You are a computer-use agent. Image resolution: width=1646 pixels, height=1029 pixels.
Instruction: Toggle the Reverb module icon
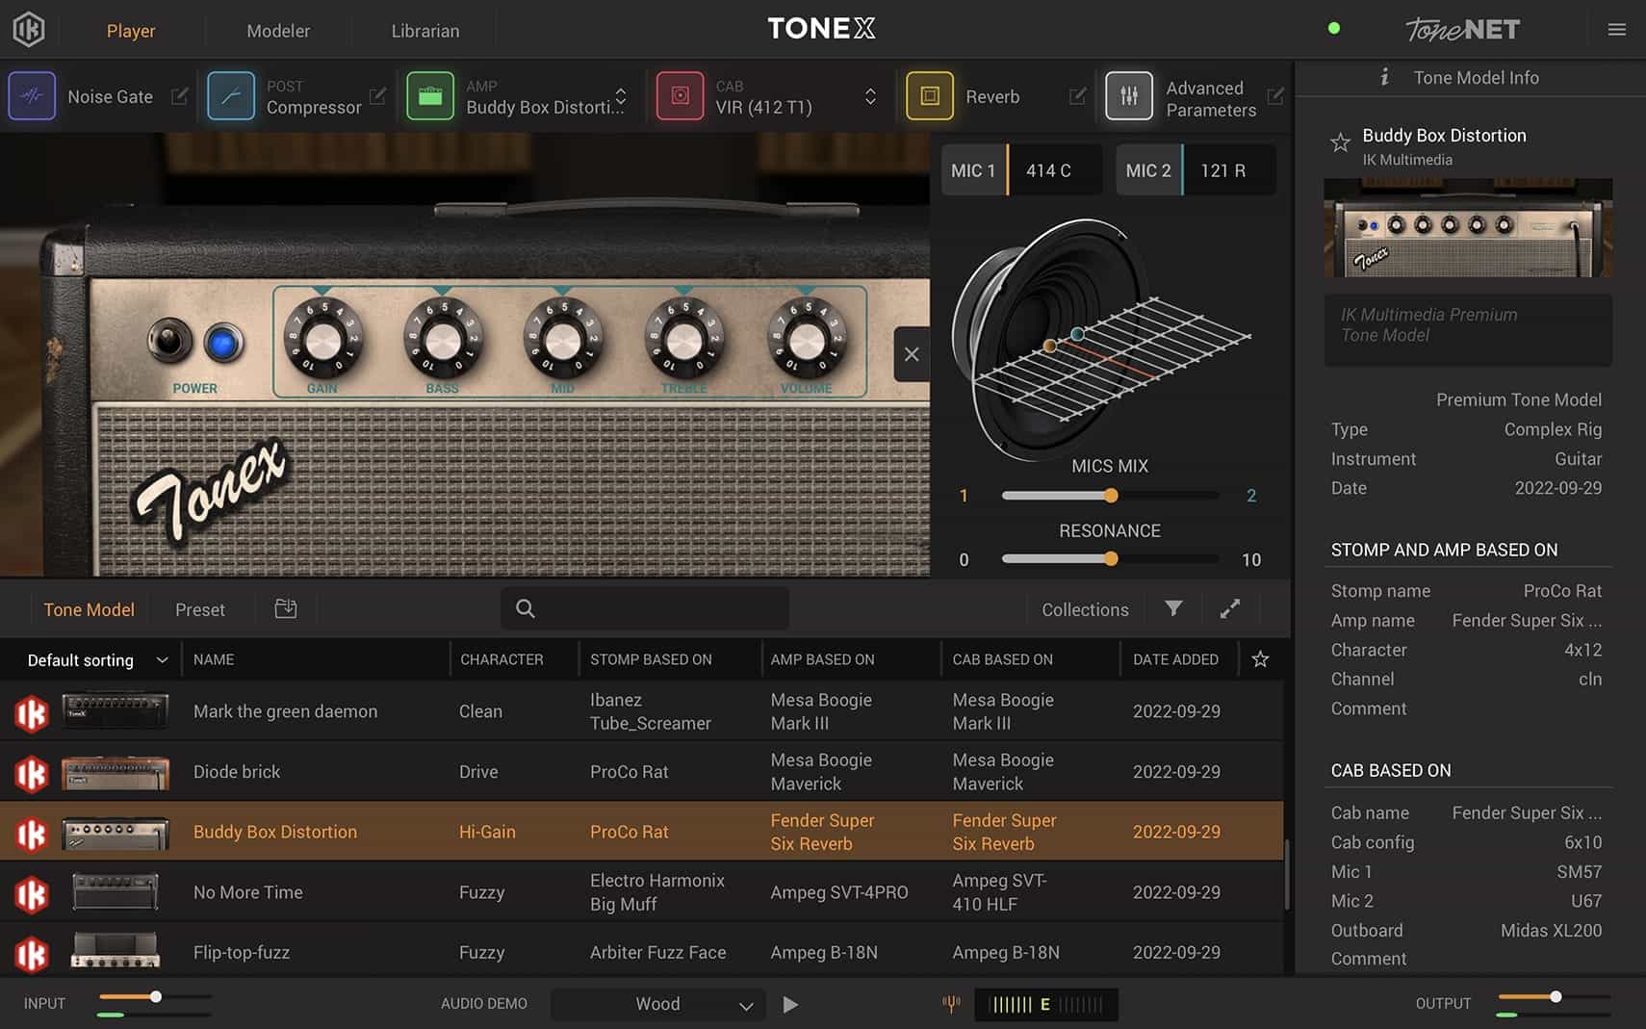(929, 96)
